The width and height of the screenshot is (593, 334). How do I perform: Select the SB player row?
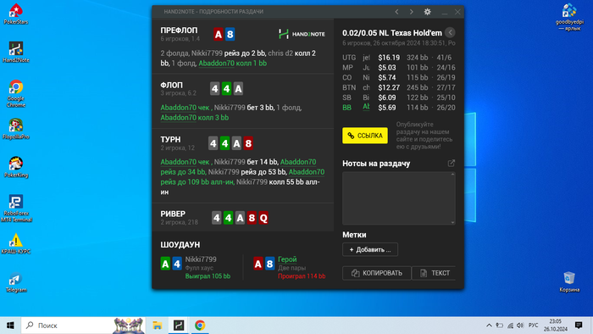click(399, 97)
